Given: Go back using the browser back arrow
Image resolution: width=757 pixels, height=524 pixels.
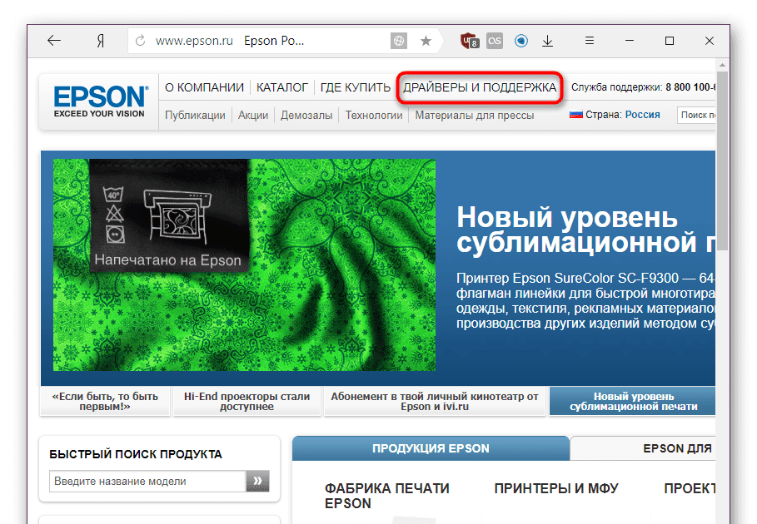Looking at the screenshot, I should 54,41.
